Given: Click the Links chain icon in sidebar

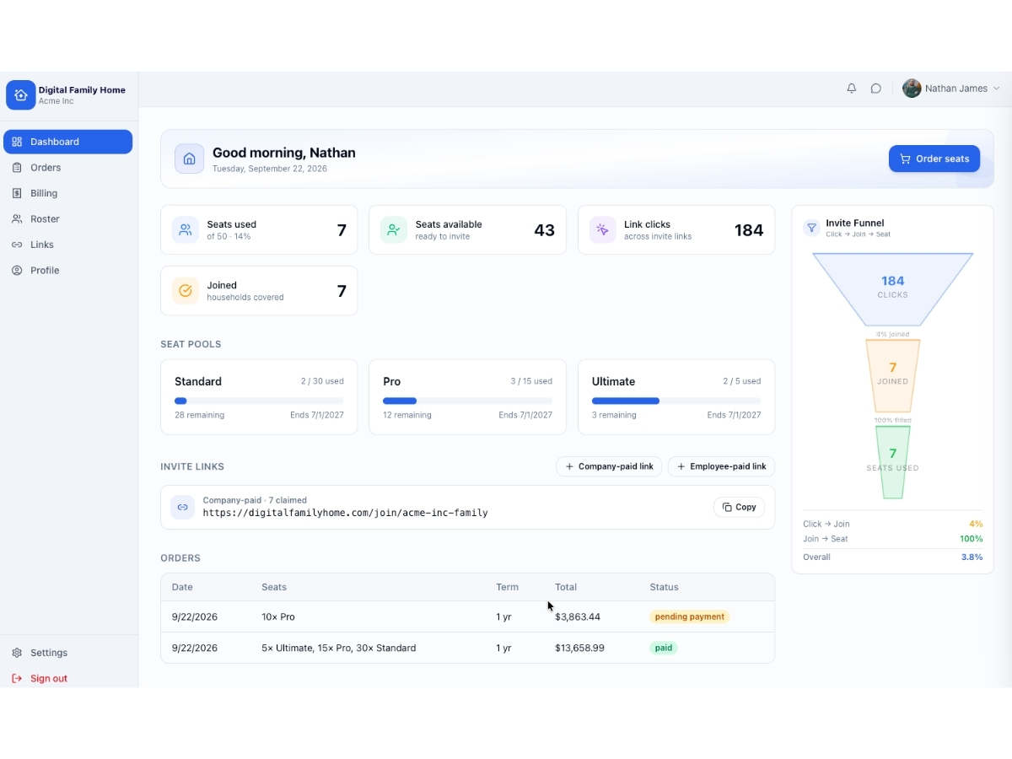Looking at the screenshot, I should (x=17, y=245).
